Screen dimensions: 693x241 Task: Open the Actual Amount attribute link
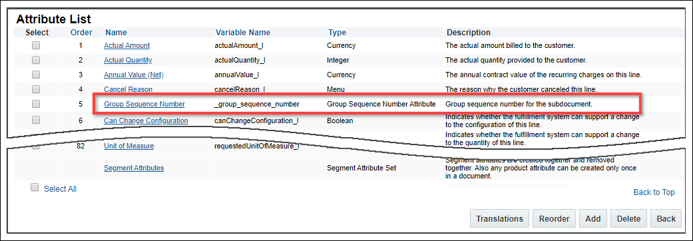127,45
